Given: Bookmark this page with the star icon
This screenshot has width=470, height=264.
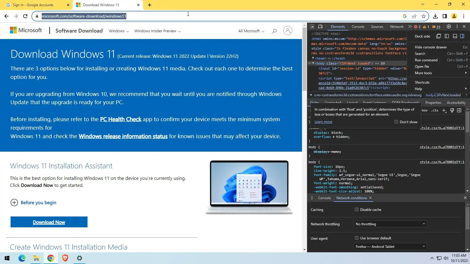Looking at the screenshot, I should tap(423, 16).
